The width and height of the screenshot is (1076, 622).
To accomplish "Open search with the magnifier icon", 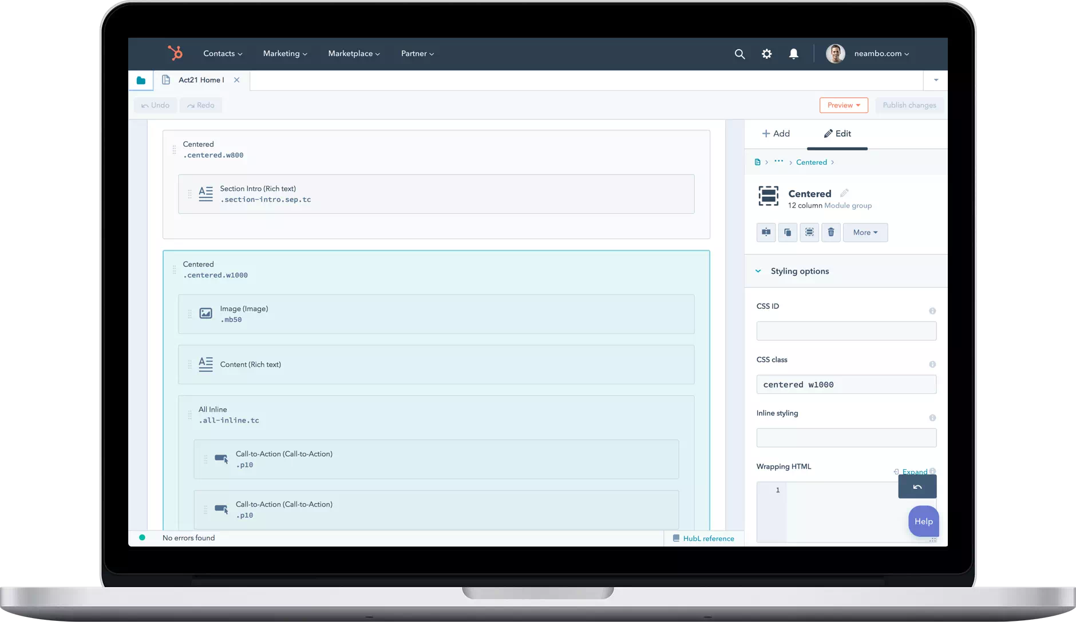I will click(x=739, y=54).
